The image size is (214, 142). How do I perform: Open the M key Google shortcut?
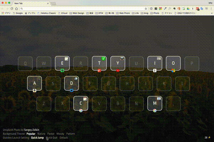155,103
